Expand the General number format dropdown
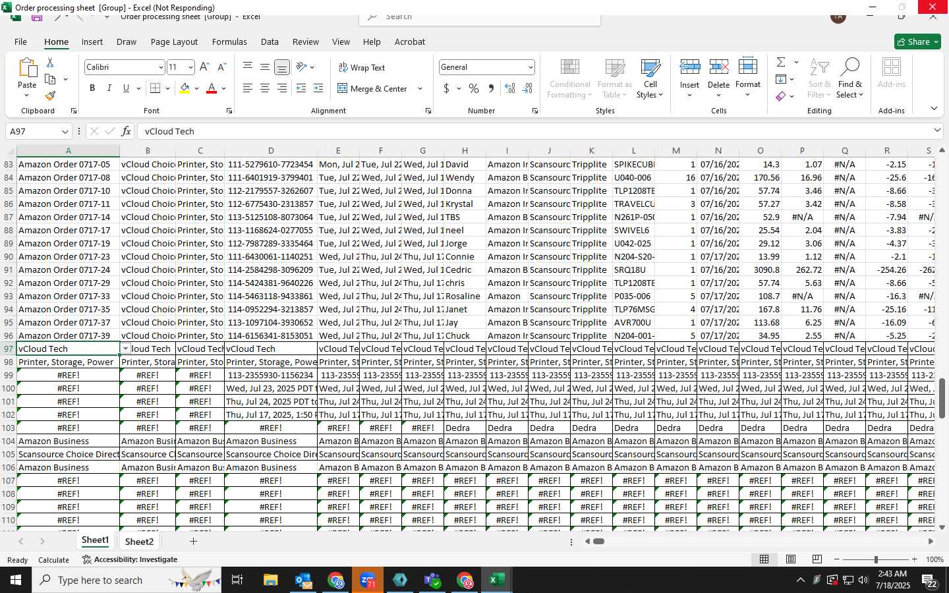The height and width of the screenshot is (593, 949). [x=530, y=67]
